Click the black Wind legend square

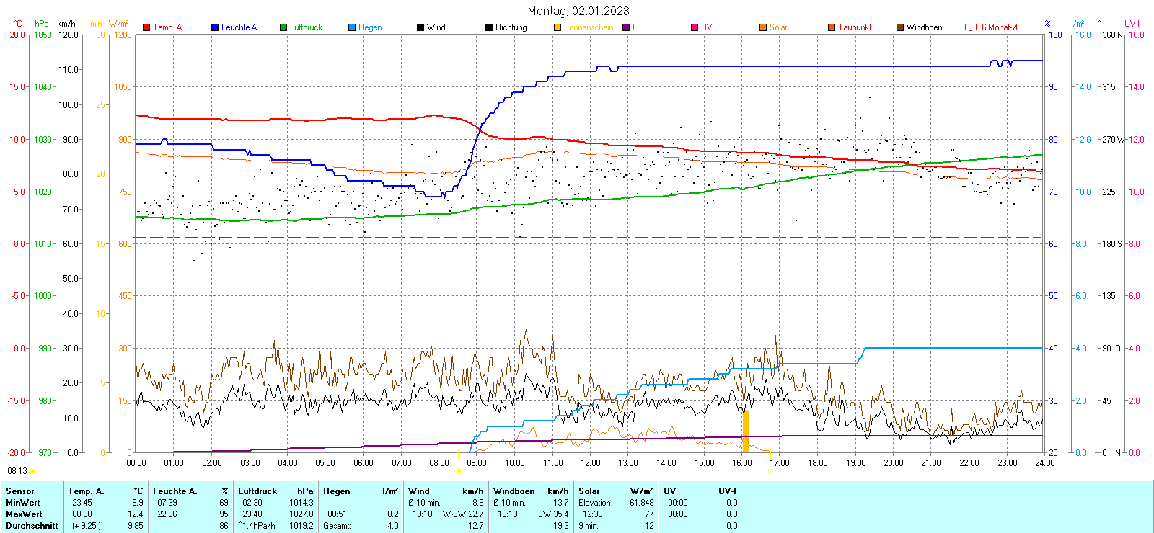420,27
